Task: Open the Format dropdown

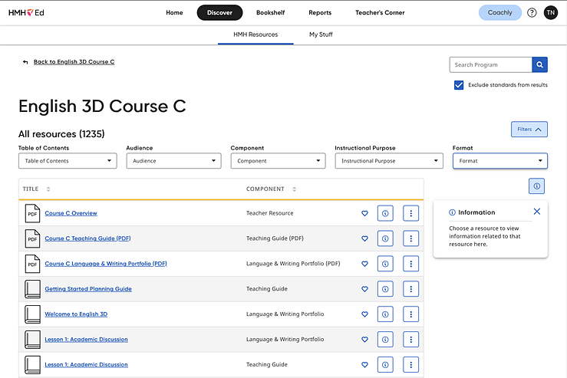Action: pos(500,161)
